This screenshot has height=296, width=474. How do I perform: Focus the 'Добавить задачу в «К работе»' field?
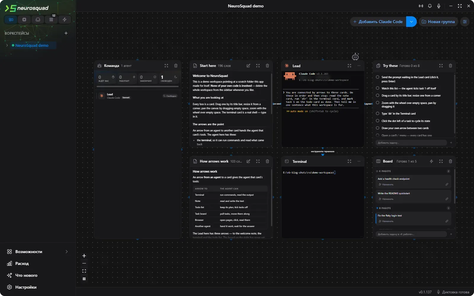tap(411, 234)
